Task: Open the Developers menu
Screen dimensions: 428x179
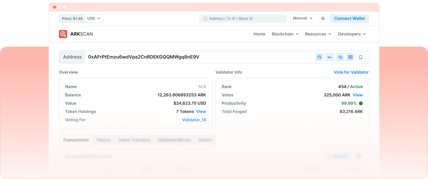Action: 352,34
